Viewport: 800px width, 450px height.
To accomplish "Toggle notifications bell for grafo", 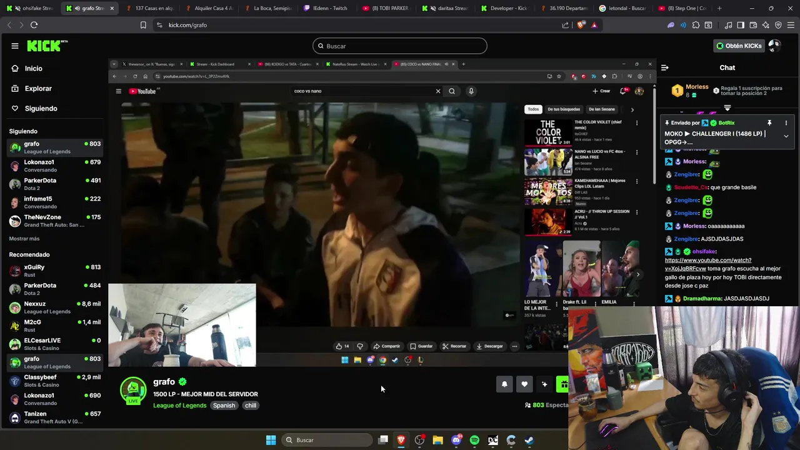I will click(x=504, y=384).
